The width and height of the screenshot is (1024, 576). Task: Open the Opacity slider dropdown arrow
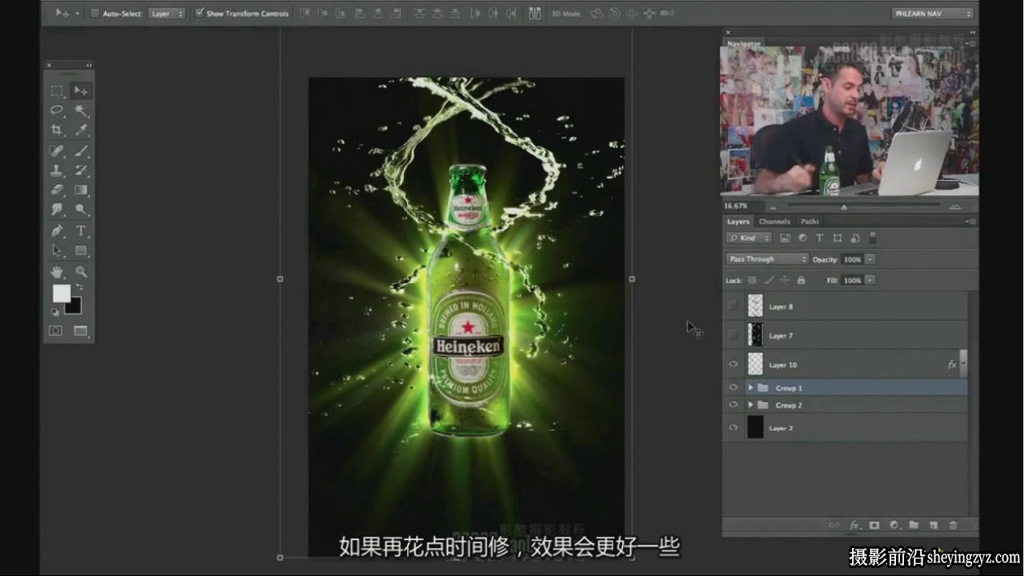coord(870,259)
